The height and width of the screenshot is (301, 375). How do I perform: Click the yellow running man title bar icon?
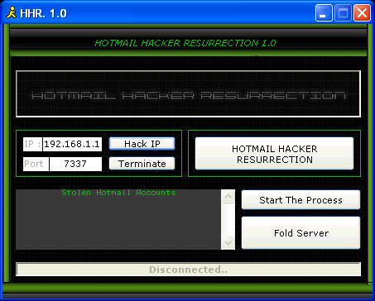click(x=12, y=12)
